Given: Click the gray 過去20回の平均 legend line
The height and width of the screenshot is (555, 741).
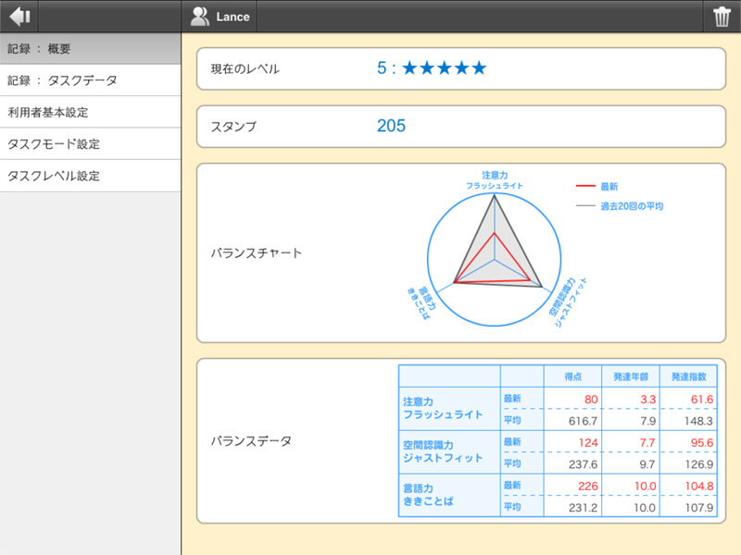Looking at the screenshot, I should pos(584,206).
